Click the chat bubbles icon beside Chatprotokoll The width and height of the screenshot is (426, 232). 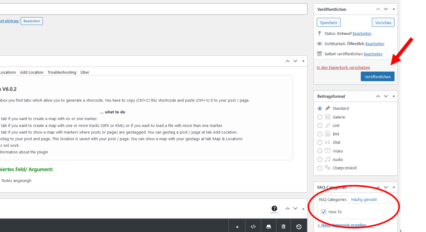[327, 168]
